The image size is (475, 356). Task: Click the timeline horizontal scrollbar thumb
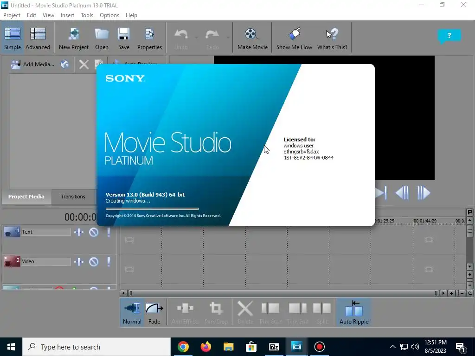coord(283,293)
